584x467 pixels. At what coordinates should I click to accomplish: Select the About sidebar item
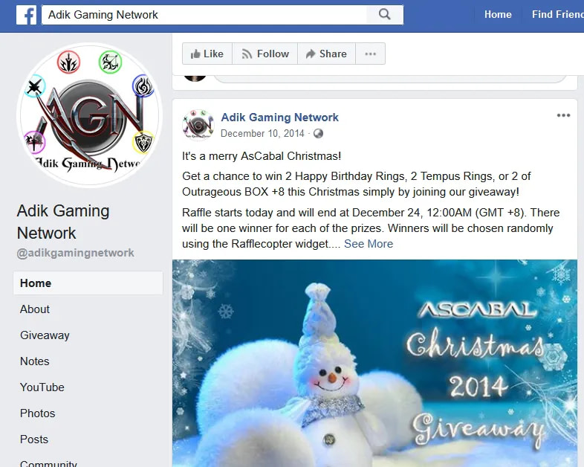click(x=35, y=309)
